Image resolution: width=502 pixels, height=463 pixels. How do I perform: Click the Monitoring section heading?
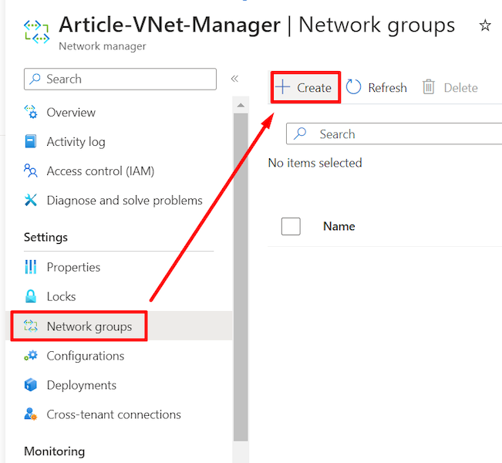(55, 451)
